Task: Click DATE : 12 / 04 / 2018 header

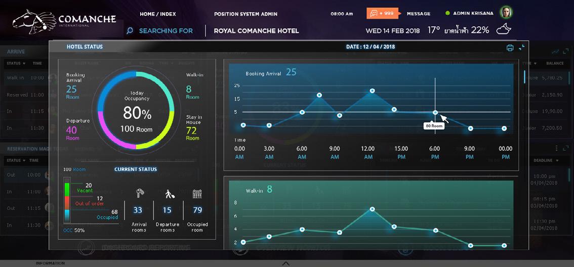Action: [371, 47]
